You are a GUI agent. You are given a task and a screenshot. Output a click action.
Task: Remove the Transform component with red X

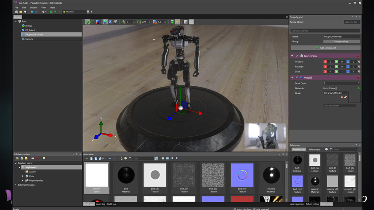[x=358, y=56]
